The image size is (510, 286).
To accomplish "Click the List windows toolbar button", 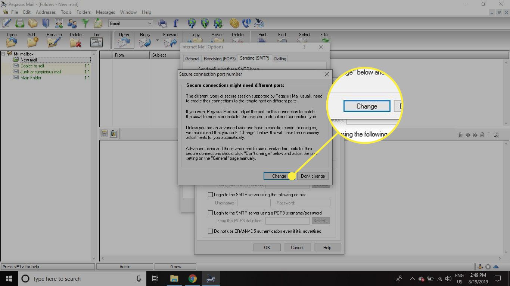I will click(x=97, y=39).
